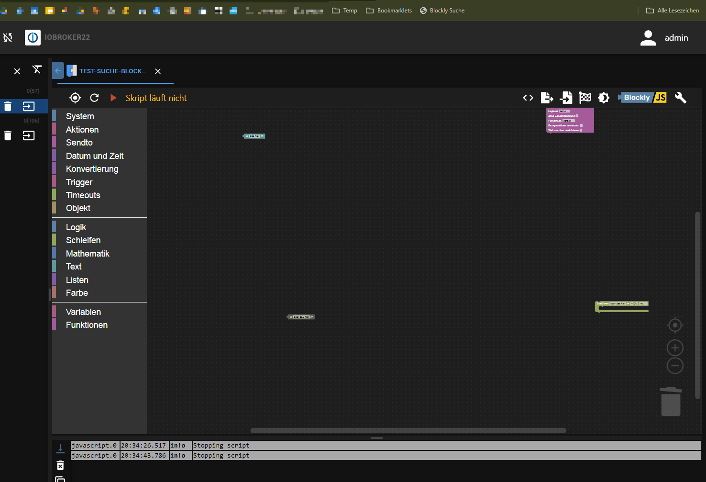The image size is (706, 482).
Task: Select the Timeouts toolbox category
Action: 99,195
